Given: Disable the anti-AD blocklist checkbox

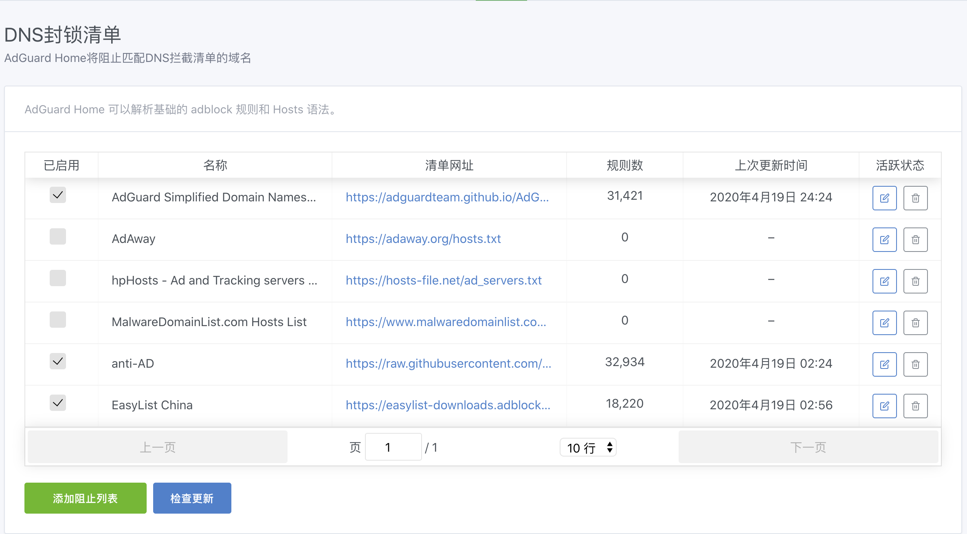Looking at the screenshot, I should click(x=58, y=361).
